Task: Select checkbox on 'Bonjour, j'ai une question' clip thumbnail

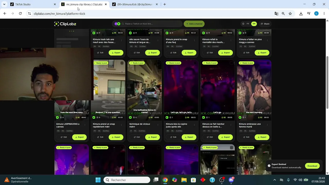Action: (122, 63)
